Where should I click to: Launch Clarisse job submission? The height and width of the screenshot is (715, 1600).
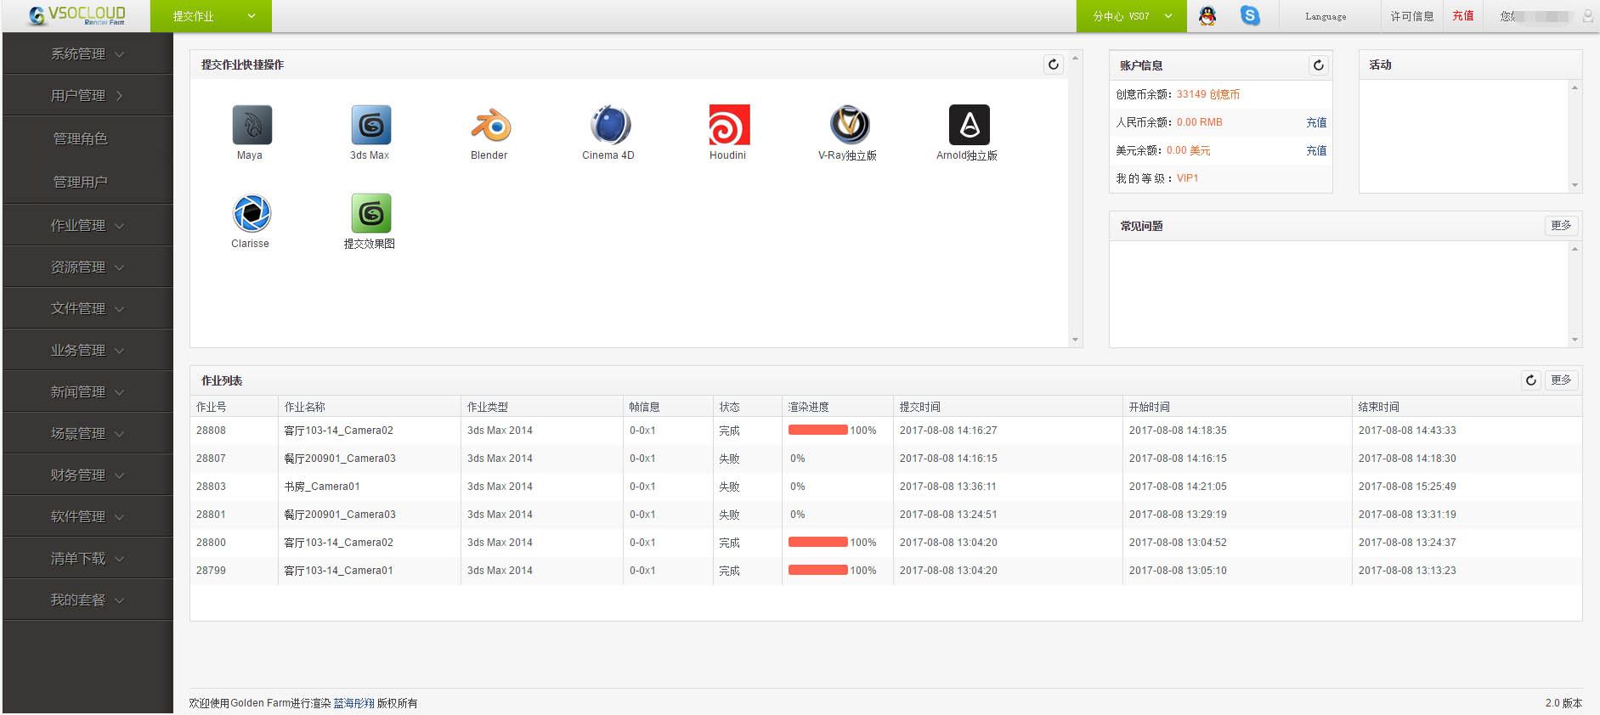(252, 213)
